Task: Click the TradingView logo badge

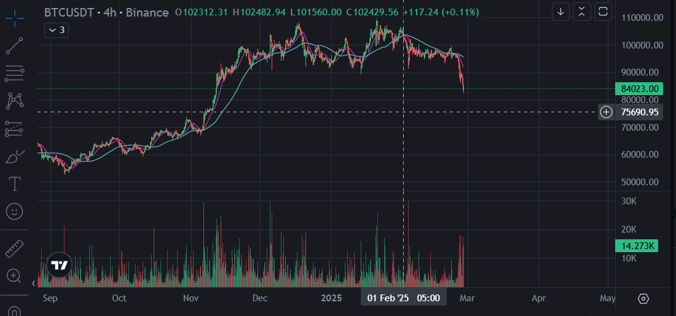Action: 58,265
